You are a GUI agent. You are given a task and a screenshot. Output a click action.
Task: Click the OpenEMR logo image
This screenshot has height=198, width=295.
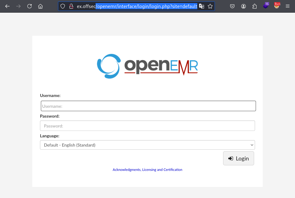(147, 66)
